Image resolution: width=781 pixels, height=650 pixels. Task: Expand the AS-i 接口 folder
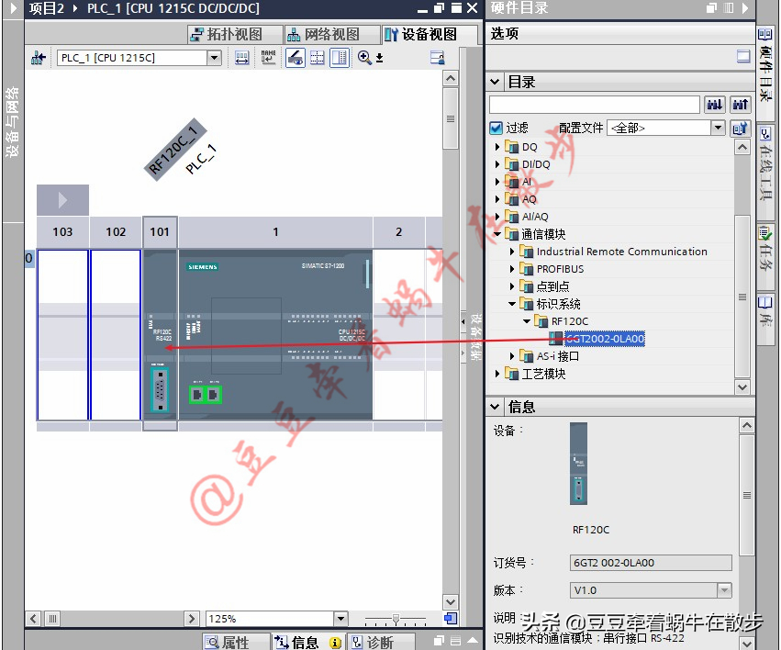[x=512, y=356]
